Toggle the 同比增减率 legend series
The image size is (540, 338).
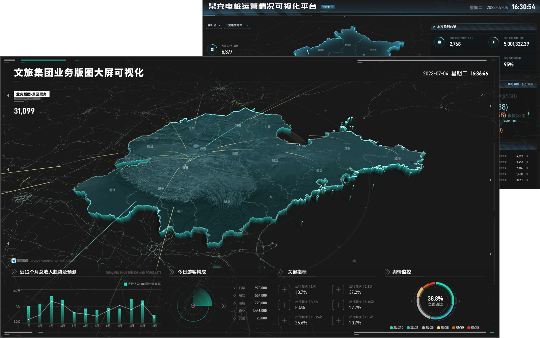coord(151,284)
